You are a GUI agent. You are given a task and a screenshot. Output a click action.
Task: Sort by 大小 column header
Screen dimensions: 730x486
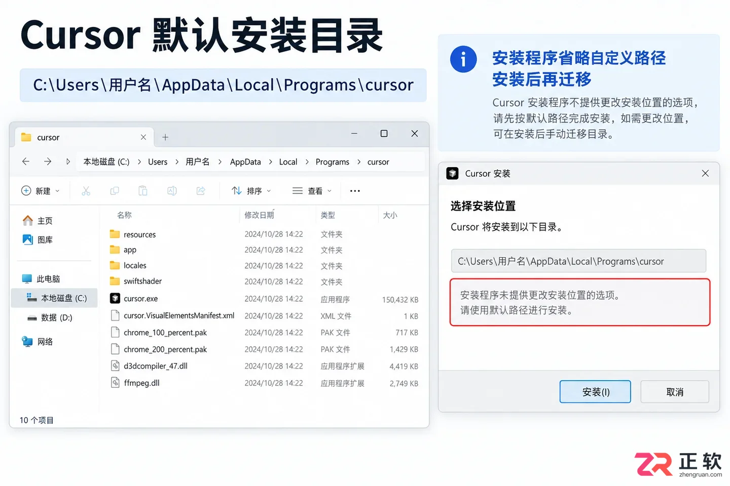point(390,215)
